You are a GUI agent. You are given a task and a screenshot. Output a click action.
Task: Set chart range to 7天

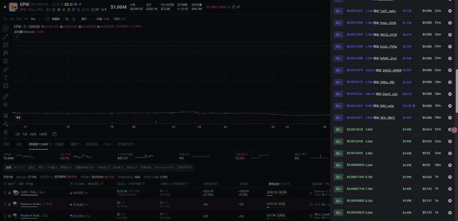coord(25,134)
